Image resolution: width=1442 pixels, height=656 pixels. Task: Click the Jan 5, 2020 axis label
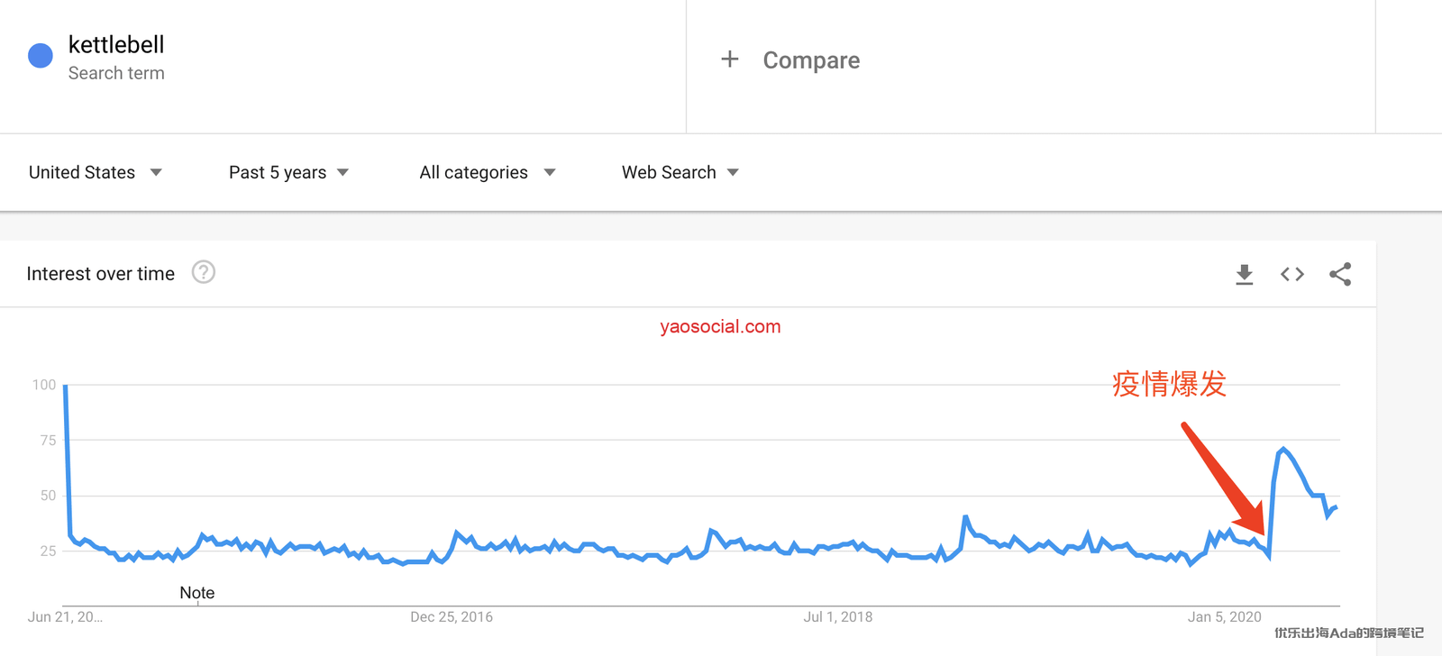coord(1224,617)
